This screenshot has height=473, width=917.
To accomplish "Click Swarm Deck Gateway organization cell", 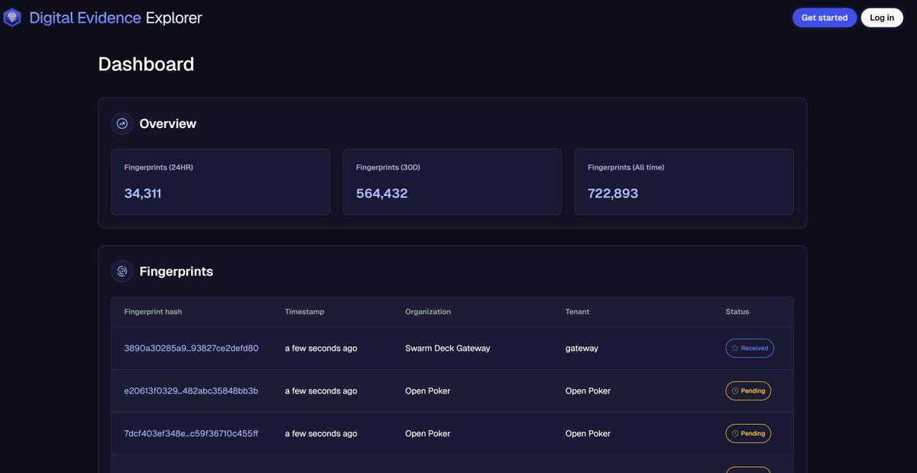I will tap(448, 348).
